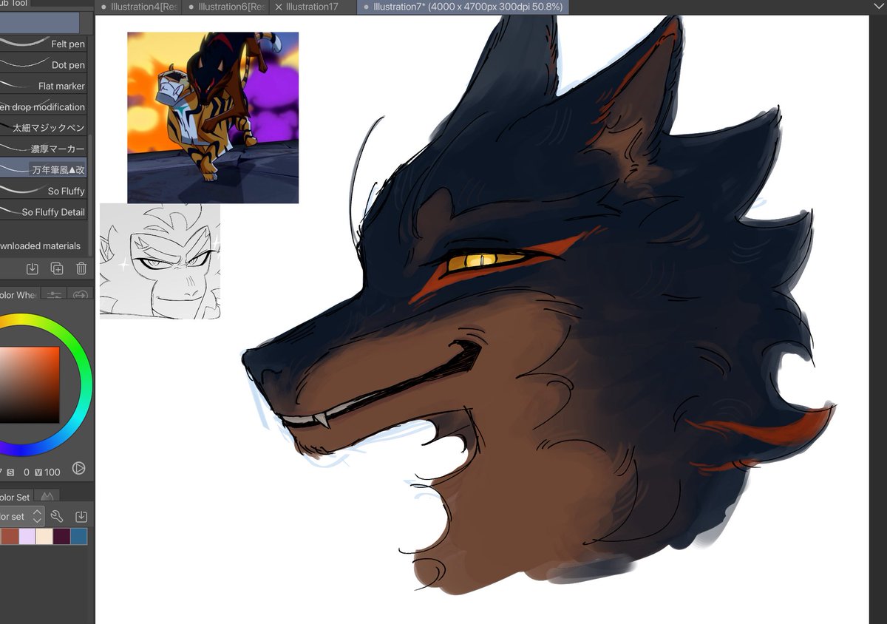The image size is (887, 624).
Task: Click the import color set icon
Action: coord(81,516)
